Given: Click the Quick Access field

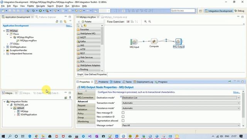Looking at the screenshot, I should click(183, 11).
